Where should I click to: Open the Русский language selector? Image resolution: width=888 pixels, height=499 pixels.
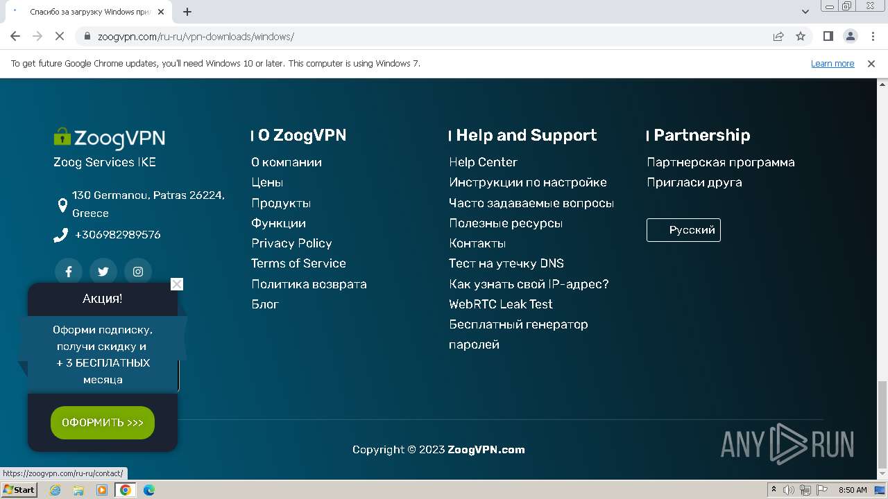tap(683, 230)
